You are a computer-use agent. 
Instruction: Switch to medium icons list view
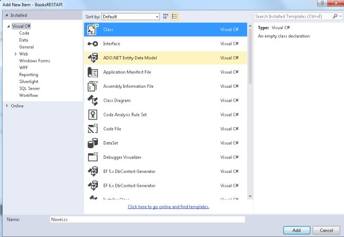coord(175,16)
